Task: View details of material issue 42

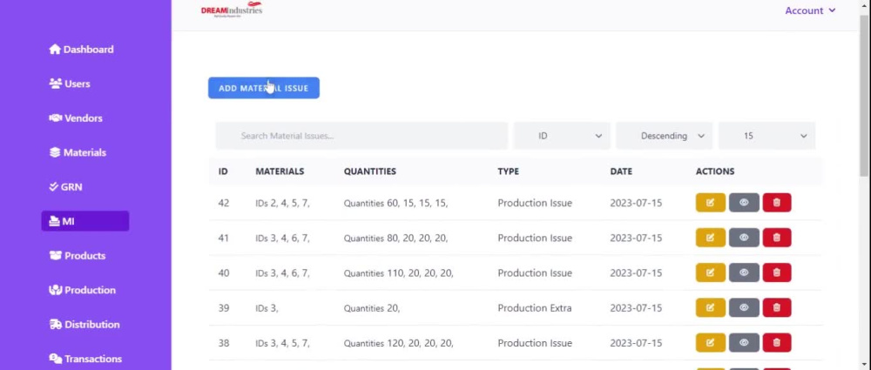Action: coord(744,203)
